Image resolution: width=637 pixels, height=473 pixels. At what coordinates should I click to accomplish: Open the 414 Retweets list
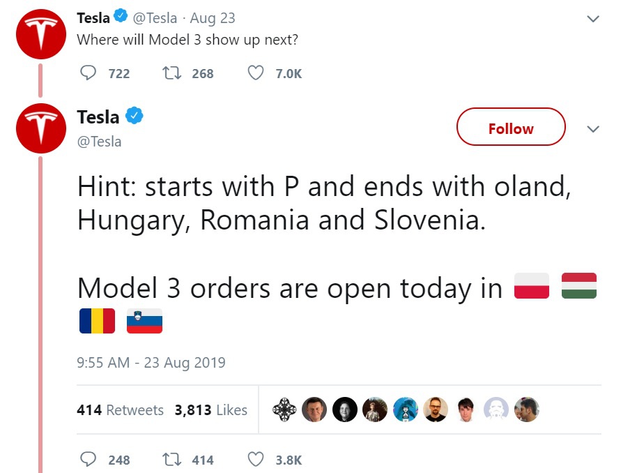tap(120, 410)
